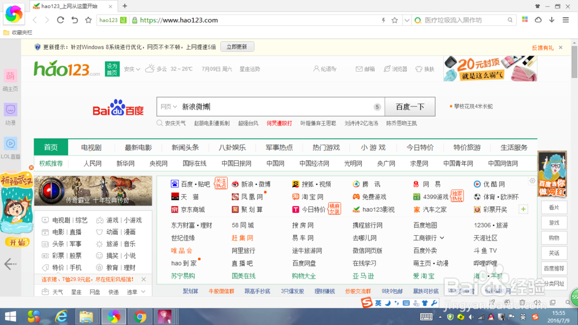
Task: Expand the 安庆 city dropdown
Action: (x=132, y=69)
